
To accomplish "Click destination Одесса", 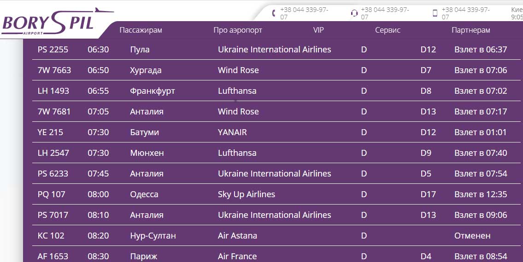I will (144, 194).
